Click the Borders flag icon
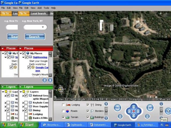Viewport: 171px width, 128px height. coord(92,111)
